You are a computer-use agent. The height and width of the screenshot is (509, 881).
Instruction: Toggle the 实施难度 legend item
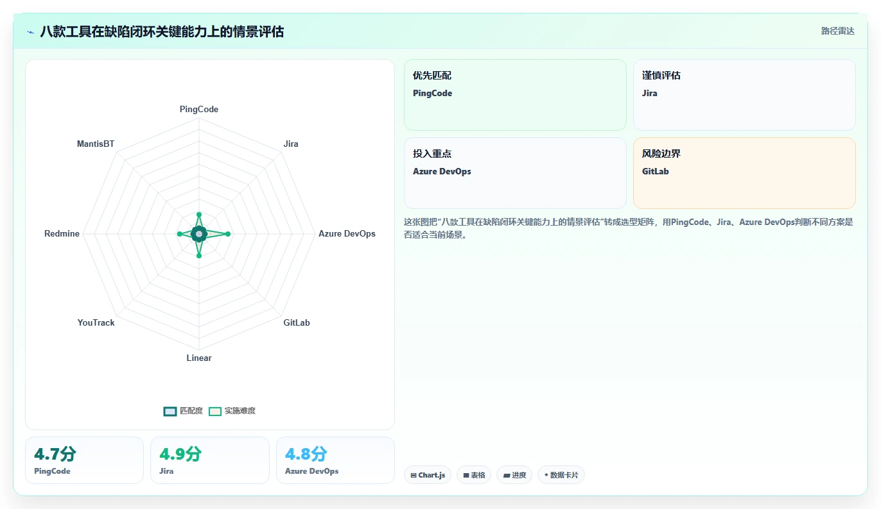[232, 411]
